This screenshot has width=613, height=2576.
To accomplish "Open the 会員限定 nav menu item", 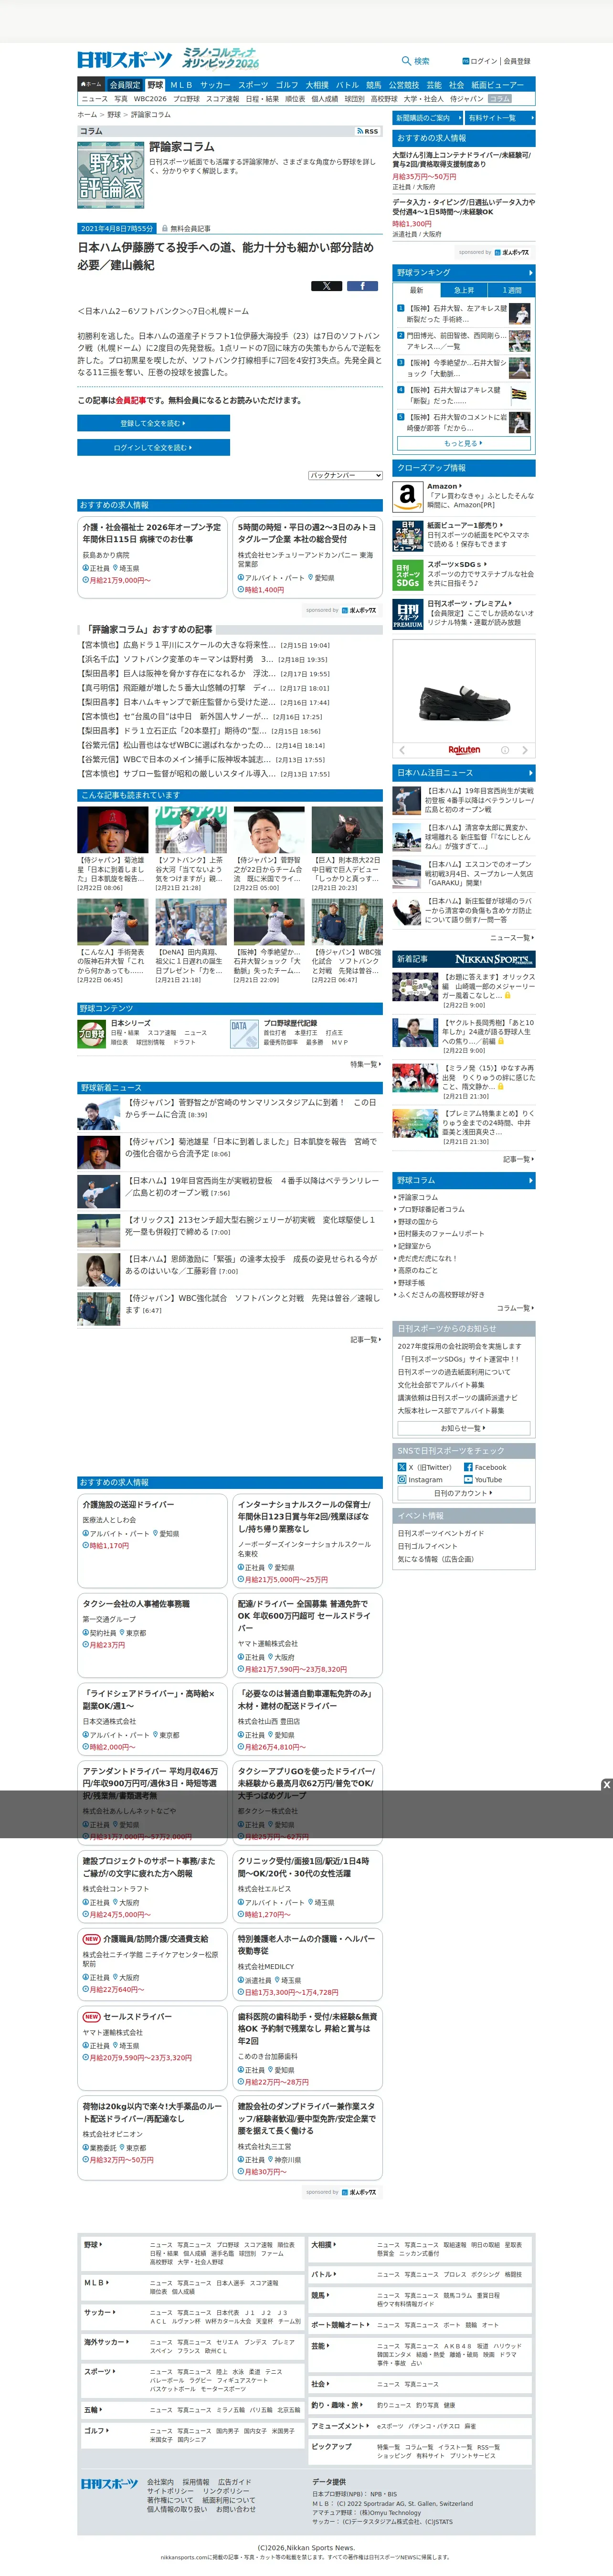I will click(125, 85).
